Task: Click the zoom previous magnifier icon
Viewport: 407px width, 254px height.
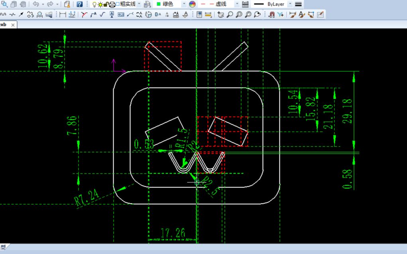Action: [257, 14]
